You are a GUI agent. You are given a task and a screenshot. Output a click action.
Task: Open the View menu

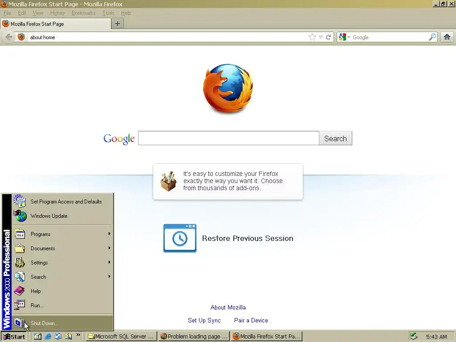(x=38, y=13)
